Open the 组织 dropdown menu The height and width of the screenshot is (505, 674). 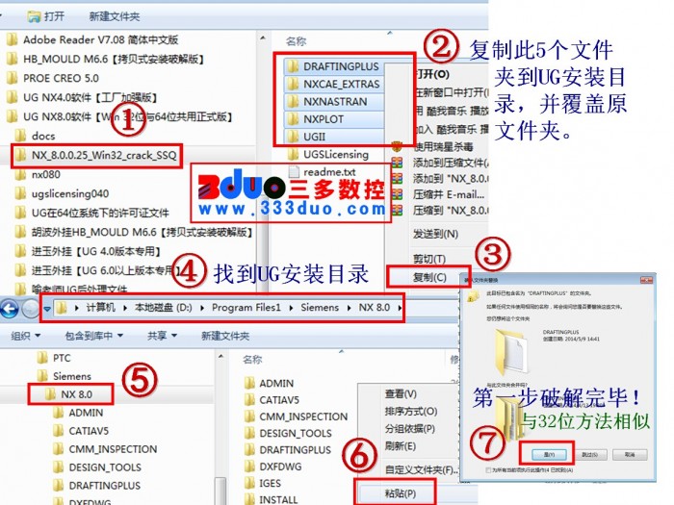(26, 336)
